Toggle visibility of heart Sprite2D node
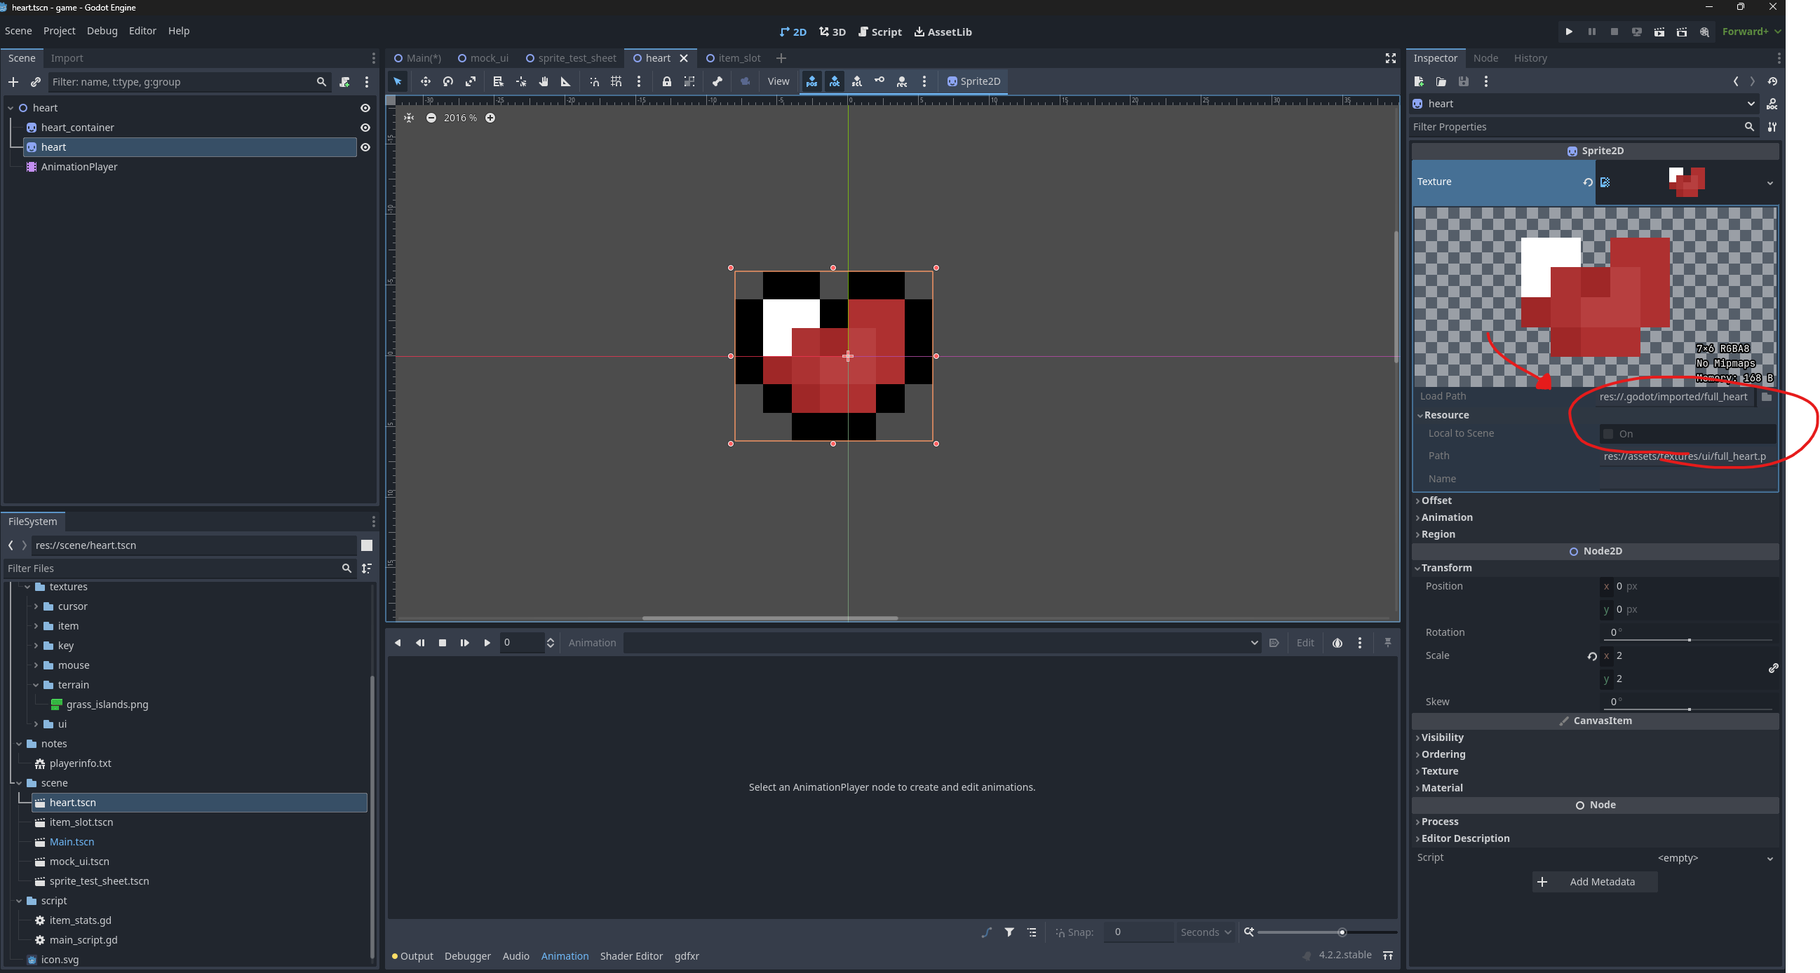 [365, 148]
